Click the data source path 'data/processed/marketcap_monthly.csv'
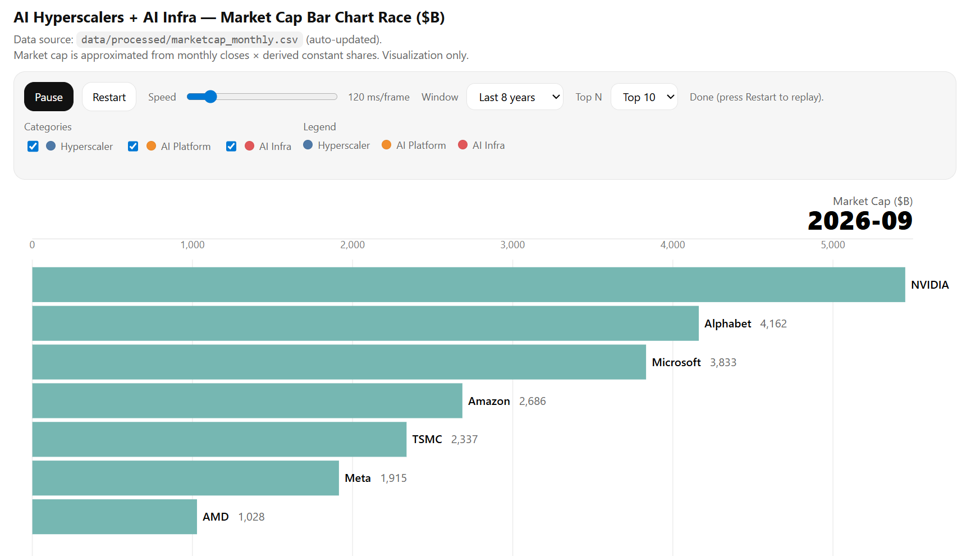The height and width of the screenshot is (556, 971). pyautogui.click(x=190, y=39)
